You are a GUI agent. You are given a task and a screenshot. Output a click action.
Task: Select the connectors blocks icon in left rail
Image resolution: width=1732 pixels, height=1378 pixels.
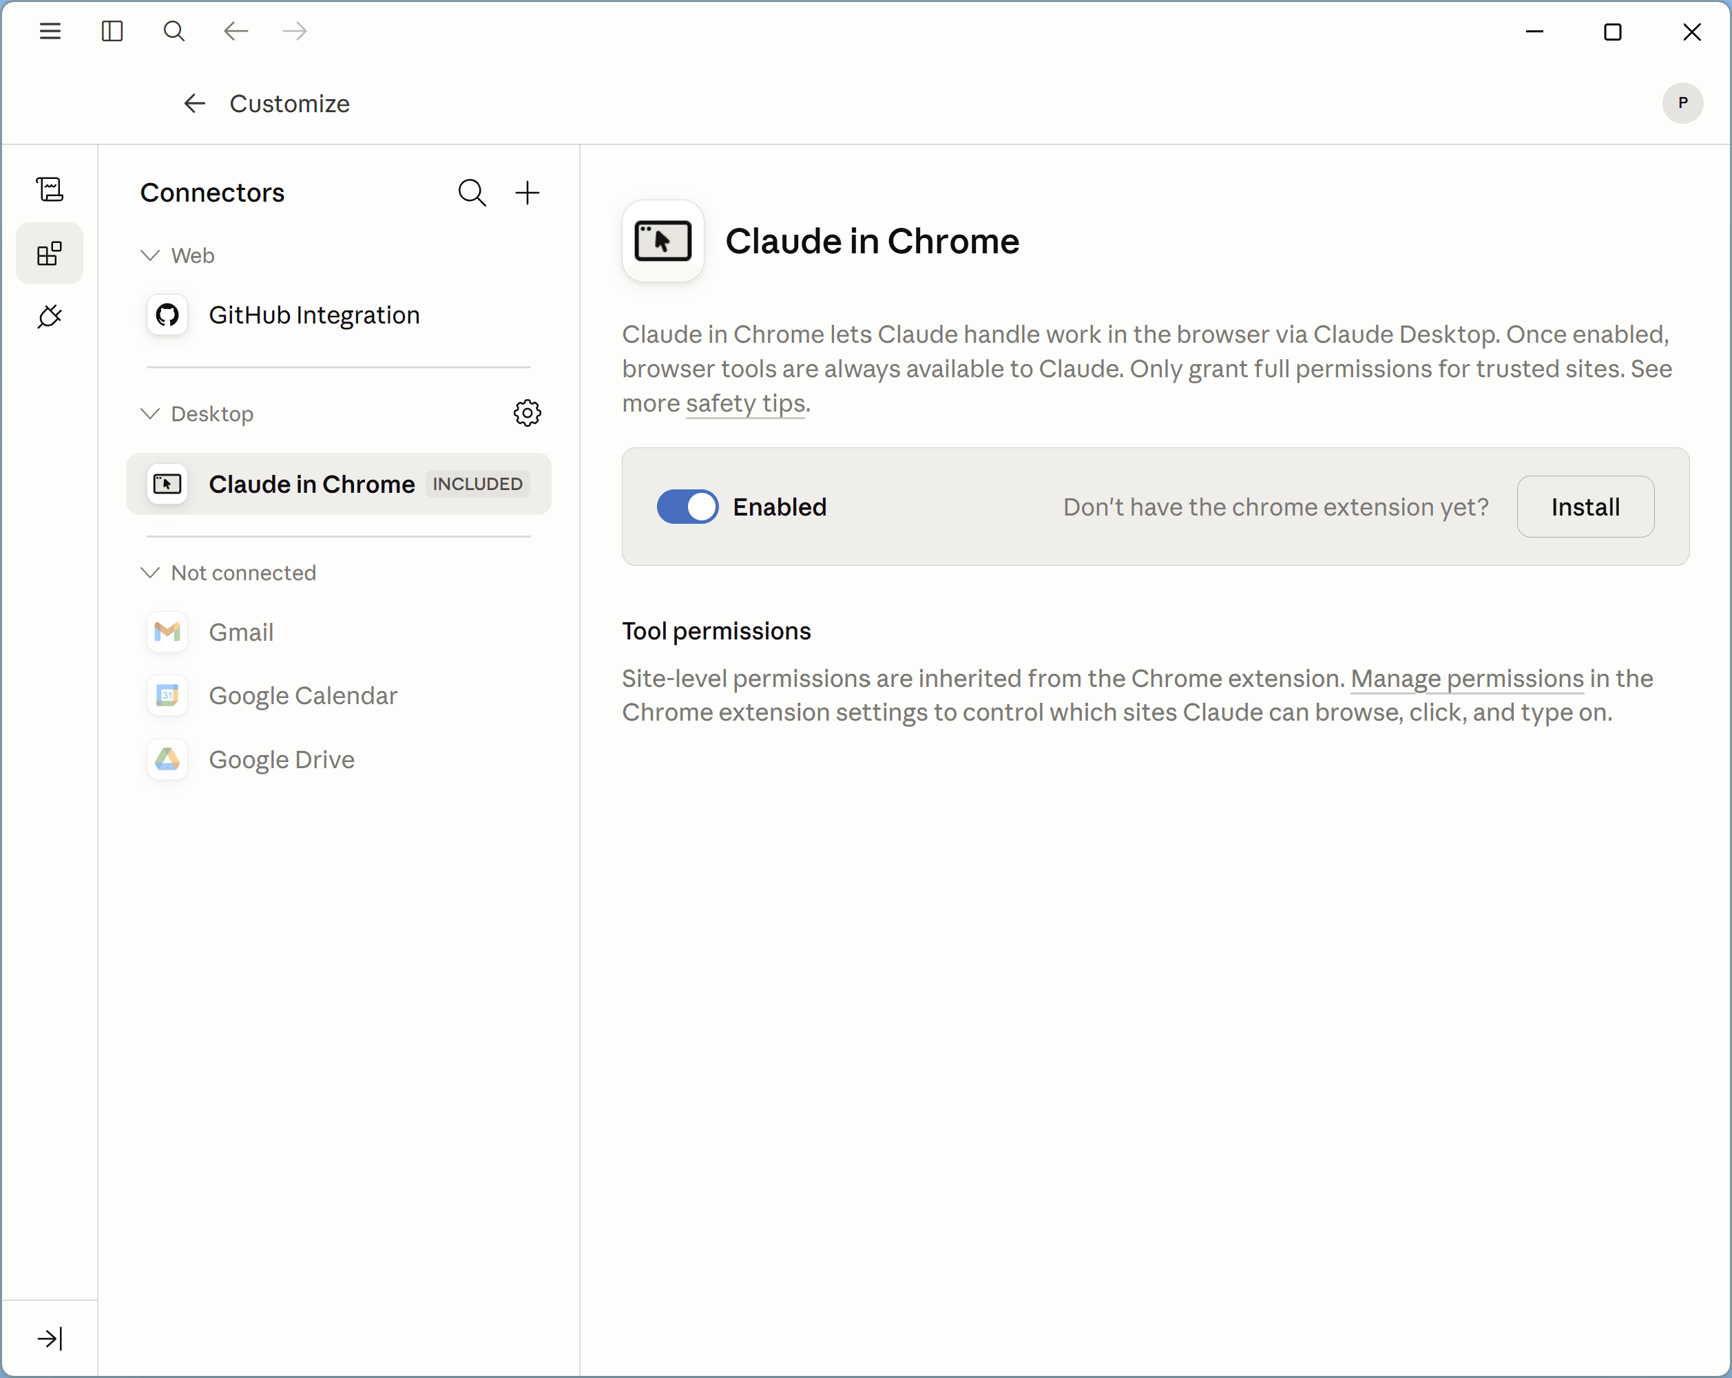pyautogui.click(x=50, y=254)
